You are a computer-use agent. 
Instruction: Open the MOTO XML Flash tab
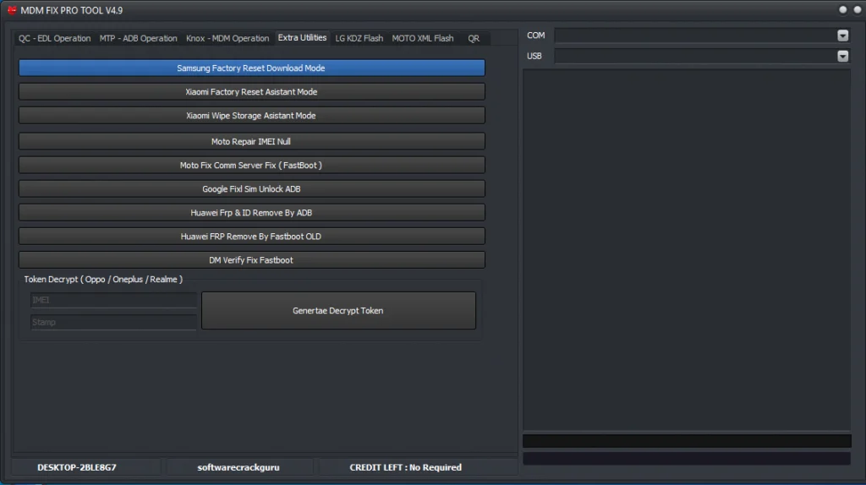coord(423,38)
